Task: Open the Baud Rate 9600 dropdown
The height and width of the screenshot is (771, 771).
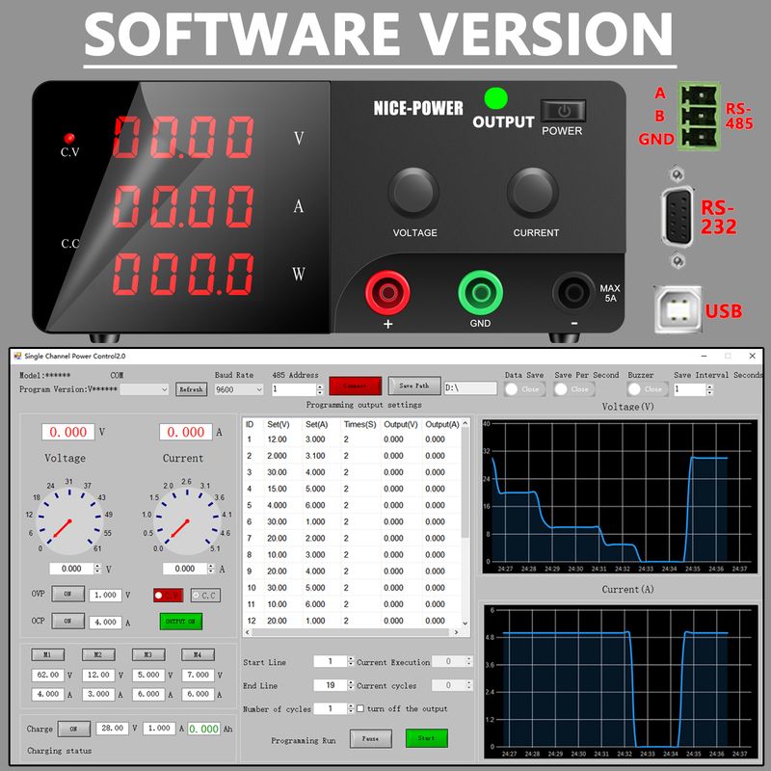Action: [x=239, y=389]
